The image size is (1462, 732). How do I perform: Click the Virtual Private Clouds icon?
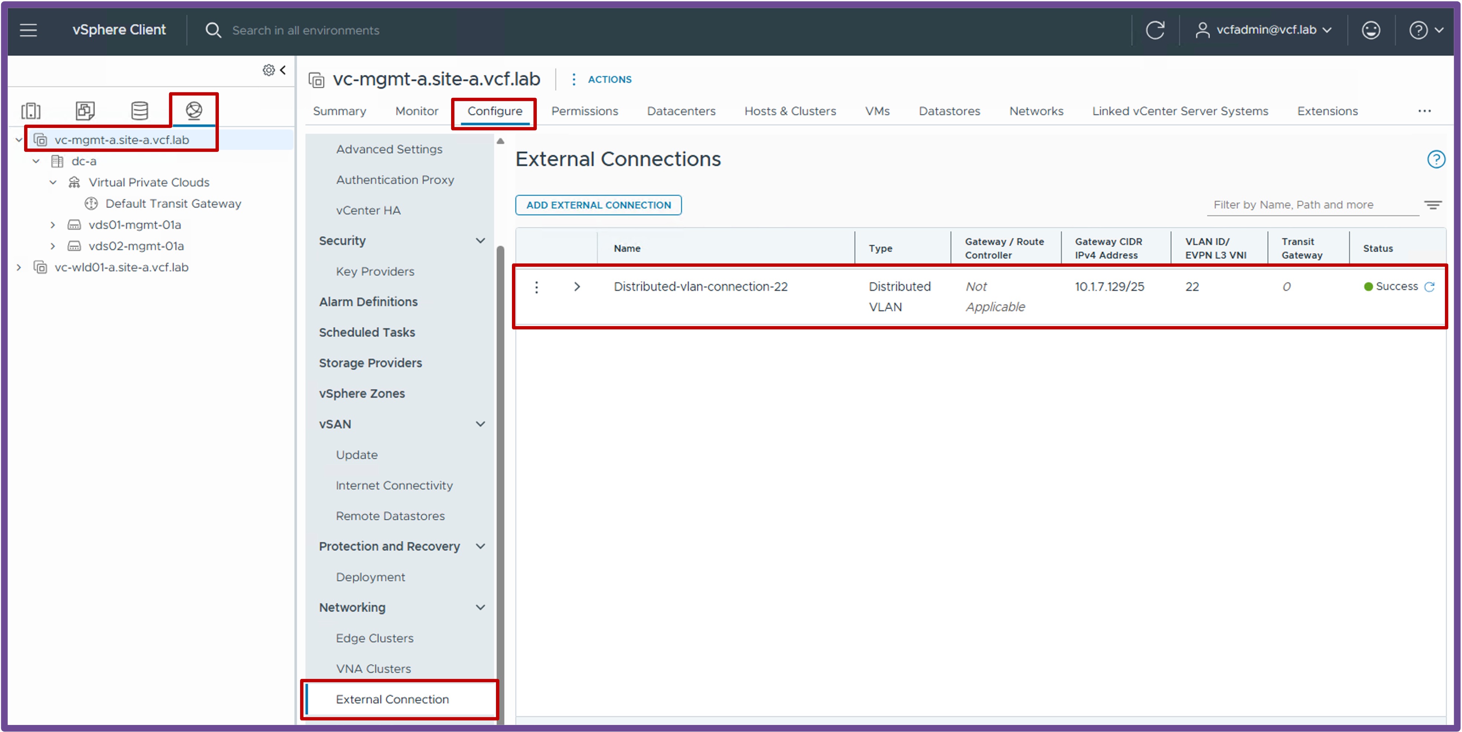(74, 183)
